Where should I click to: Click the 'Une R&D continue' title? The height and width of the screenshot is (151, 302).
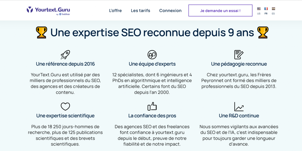point(239,116)
